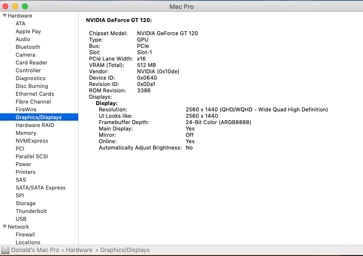Click the Vendor value NVIDIA (0x10de)
This screenshot has width=363, height=256.
click(x=158, y=71)
